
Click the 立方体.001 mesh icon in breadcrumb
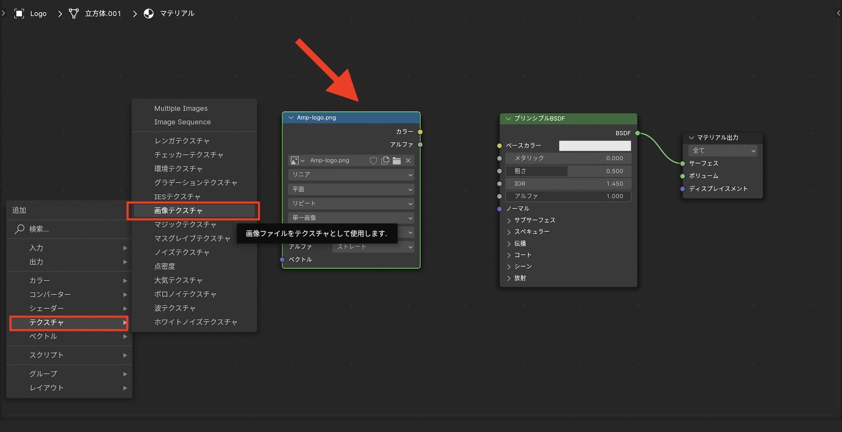coord(74,13)
